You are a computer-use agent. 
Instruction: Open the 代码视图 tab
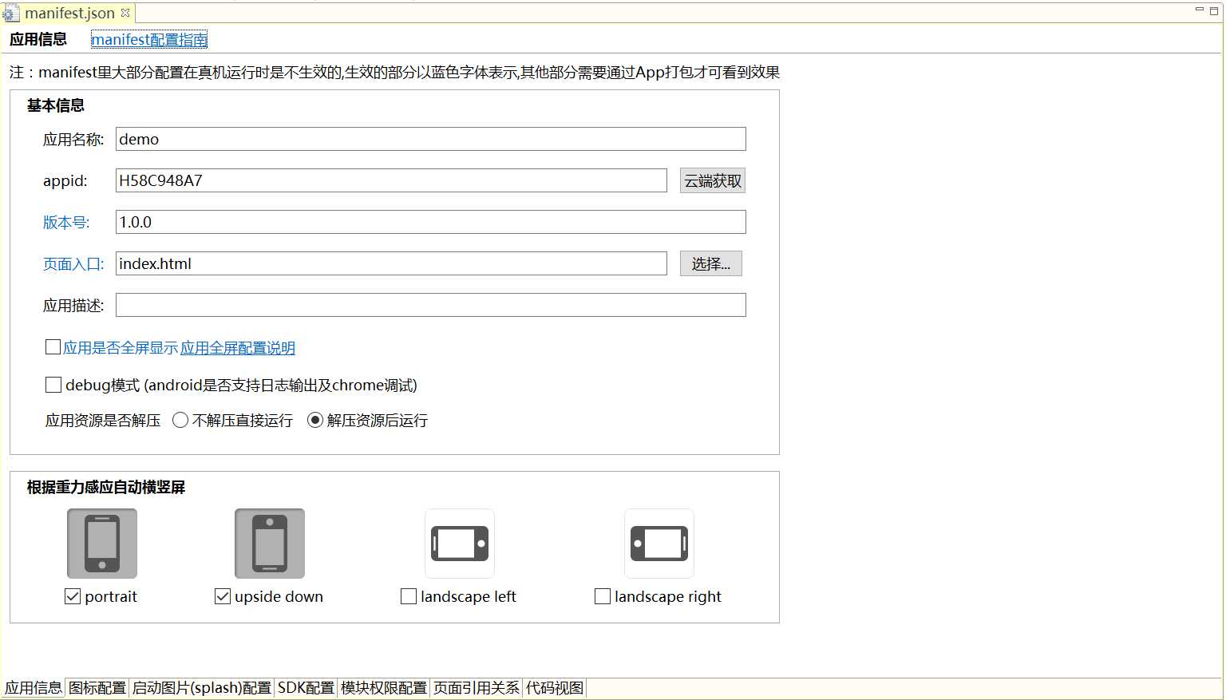[x=555, y=688]
